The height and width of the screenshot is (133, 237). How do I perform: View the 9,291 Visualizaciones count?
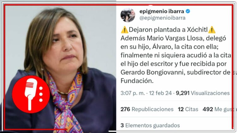pyautogui.click(x=203, y=93)
